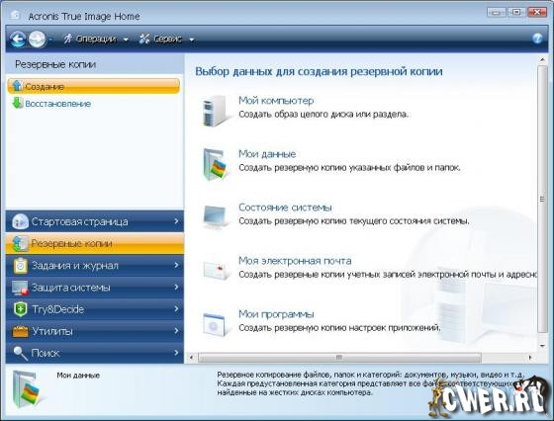Click the horizontal scrollbar thumb
Viewport: 554px width, 421px height.
(x=339, y=358)
